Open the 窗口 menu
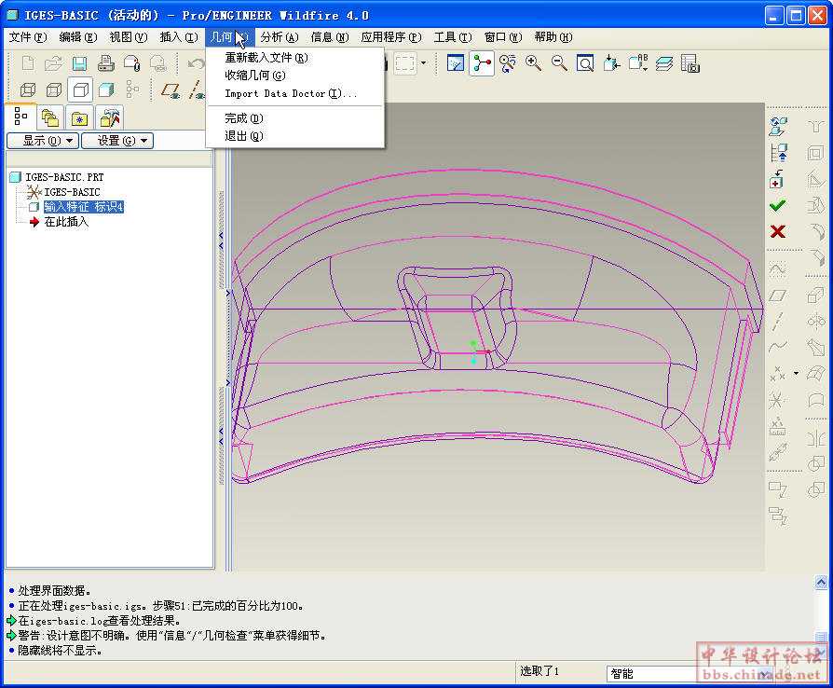This screenshot has height=688, width=833. click(503, 37)
